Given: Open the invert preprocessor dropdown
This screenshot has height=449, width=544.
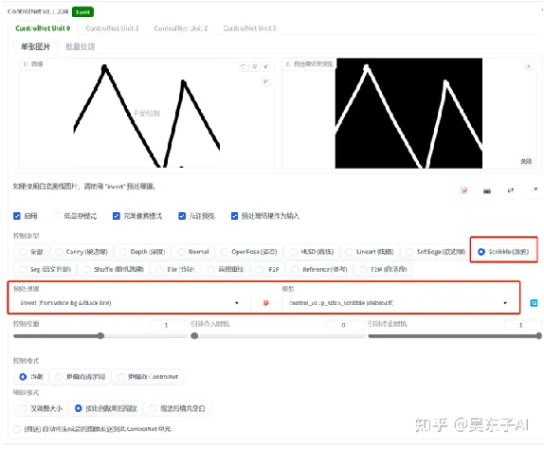Looking at the screenshot, I should click(129, 303).
